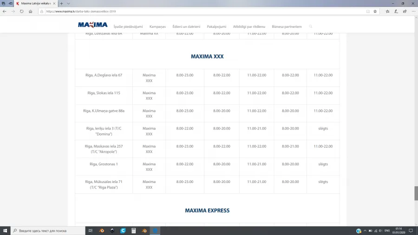418x235 pixels.
Task: Select 8.00-21.00 in the Akropole row
Action: [x=290, y=146]
